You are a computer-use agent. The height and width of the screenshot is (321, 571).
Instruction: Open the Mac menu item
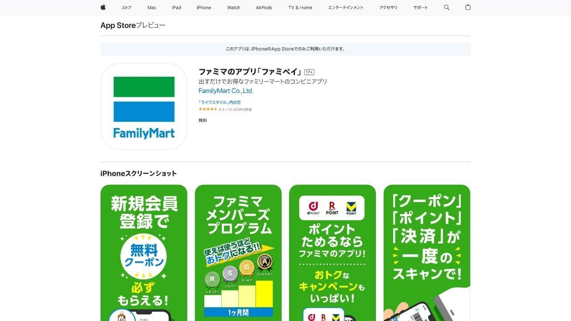[152, 8]
